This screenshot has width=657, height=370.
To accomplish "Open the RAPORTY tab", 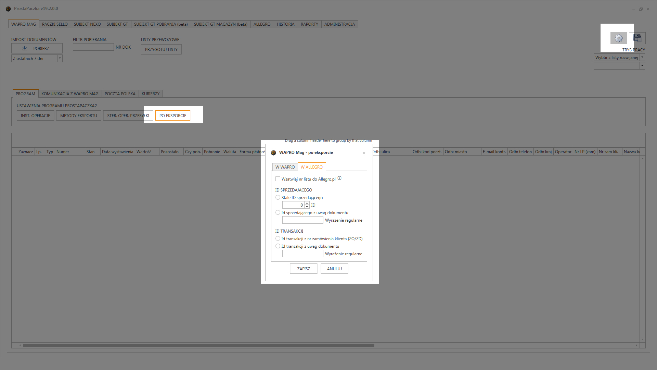I will coord(310,24).
